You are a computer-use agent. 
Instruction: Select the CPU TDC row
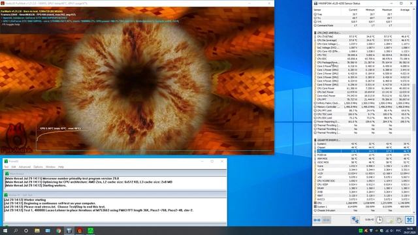pos(362,55)
